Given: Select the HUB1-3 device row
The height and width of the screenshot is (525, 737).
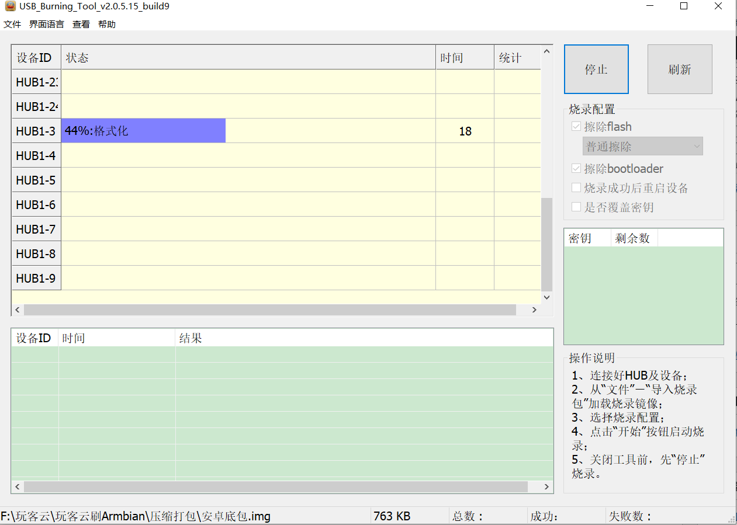Looking at the screenshot, I should coord(276,131).
